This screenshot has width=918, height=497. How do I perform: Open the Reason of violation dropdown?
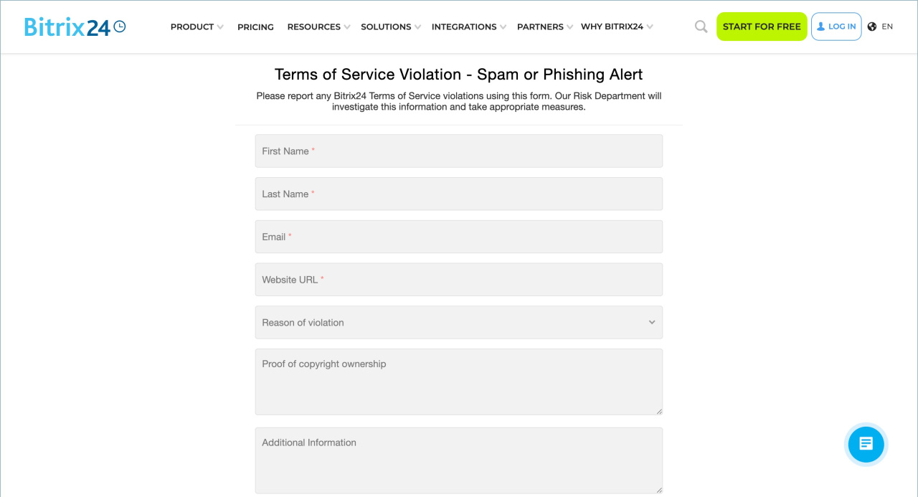458,323
